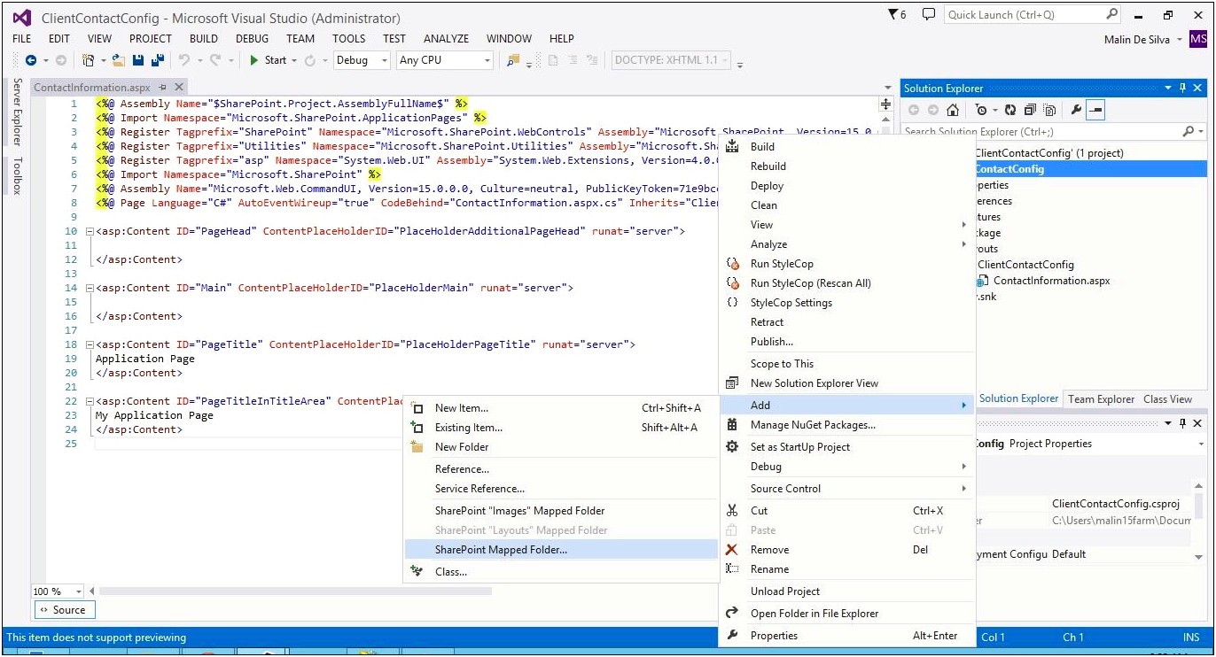Collapse the PageTitle asp:Content region on line 18
The width and height of the screenshot is (1216, 657).
(90, 344)
